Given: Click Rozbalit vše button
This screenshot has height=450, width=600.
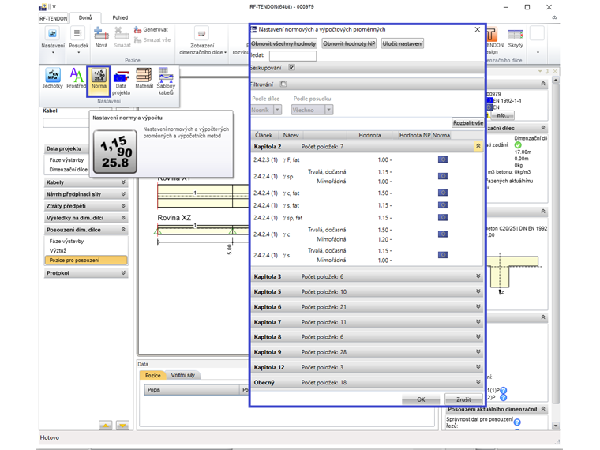Looking at the screenshot, I should point(468,123).
